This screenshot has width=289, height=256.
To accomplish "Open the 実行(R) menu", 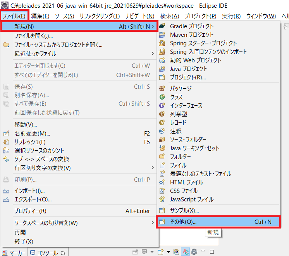I will click(231, 16).
